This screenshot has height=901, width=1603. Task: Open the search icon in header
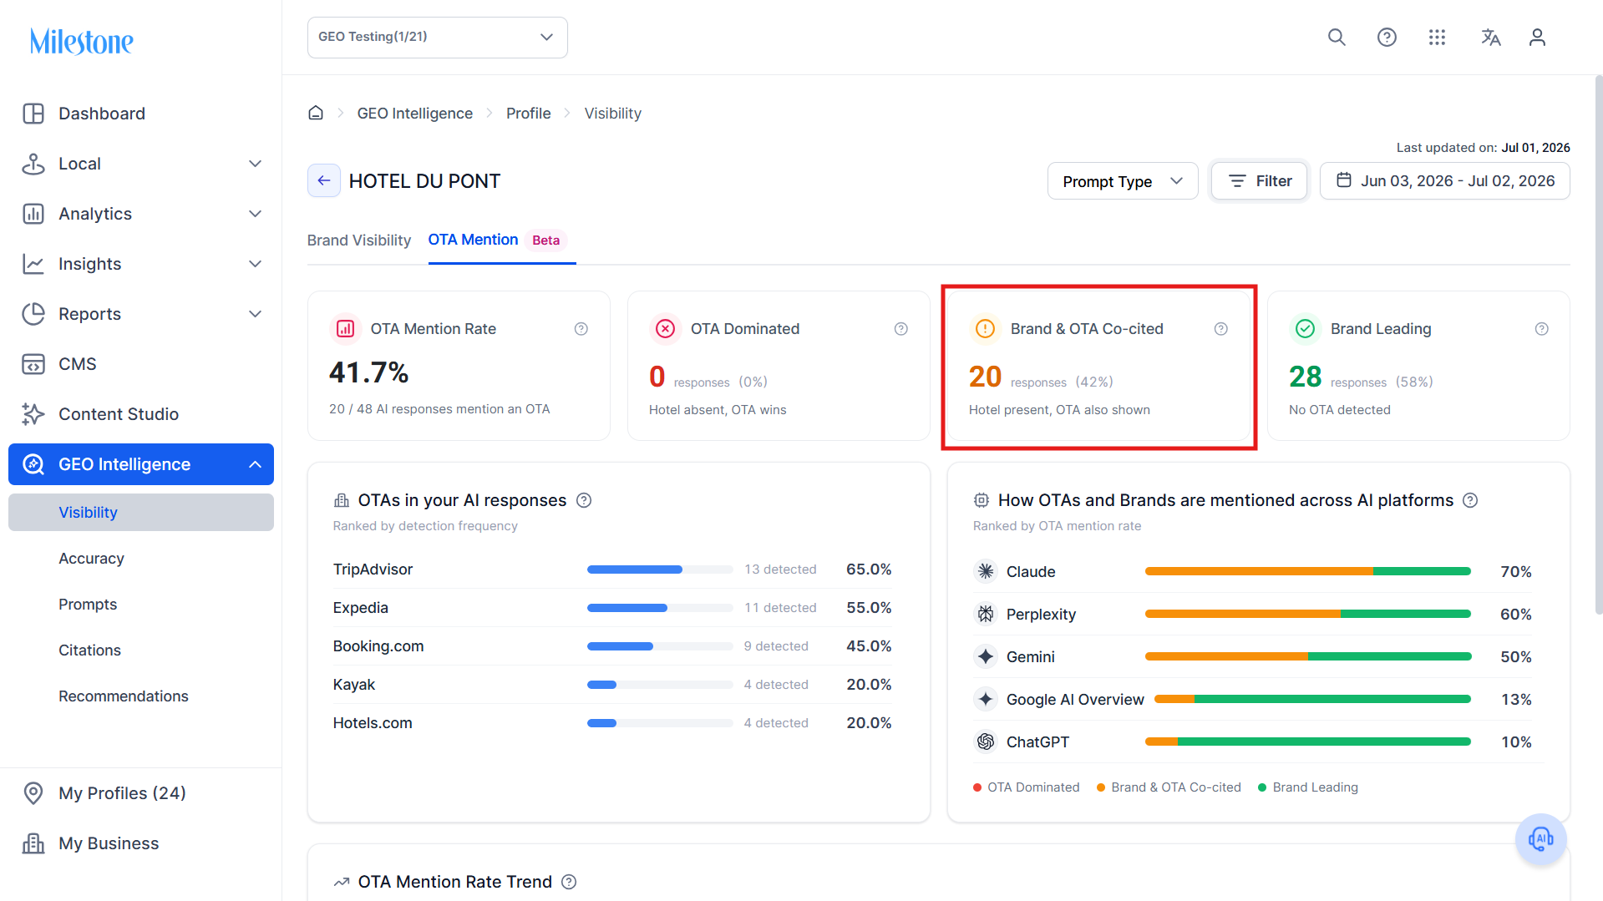click(x=1337, y=37)
